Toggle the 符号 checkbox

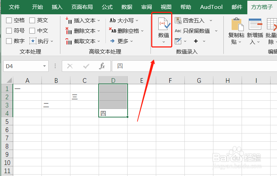coord(9,31)
